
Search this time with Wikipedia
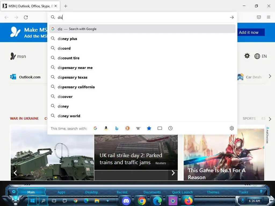pos(138,128)
